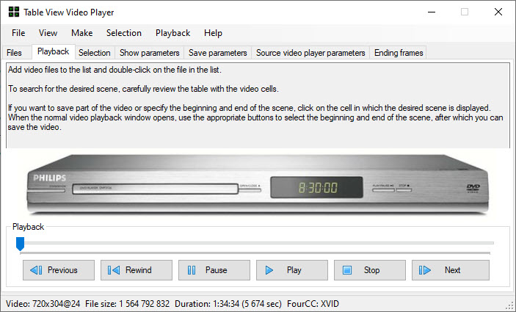
Task: Open the Help menu
Action: point(213,33)
